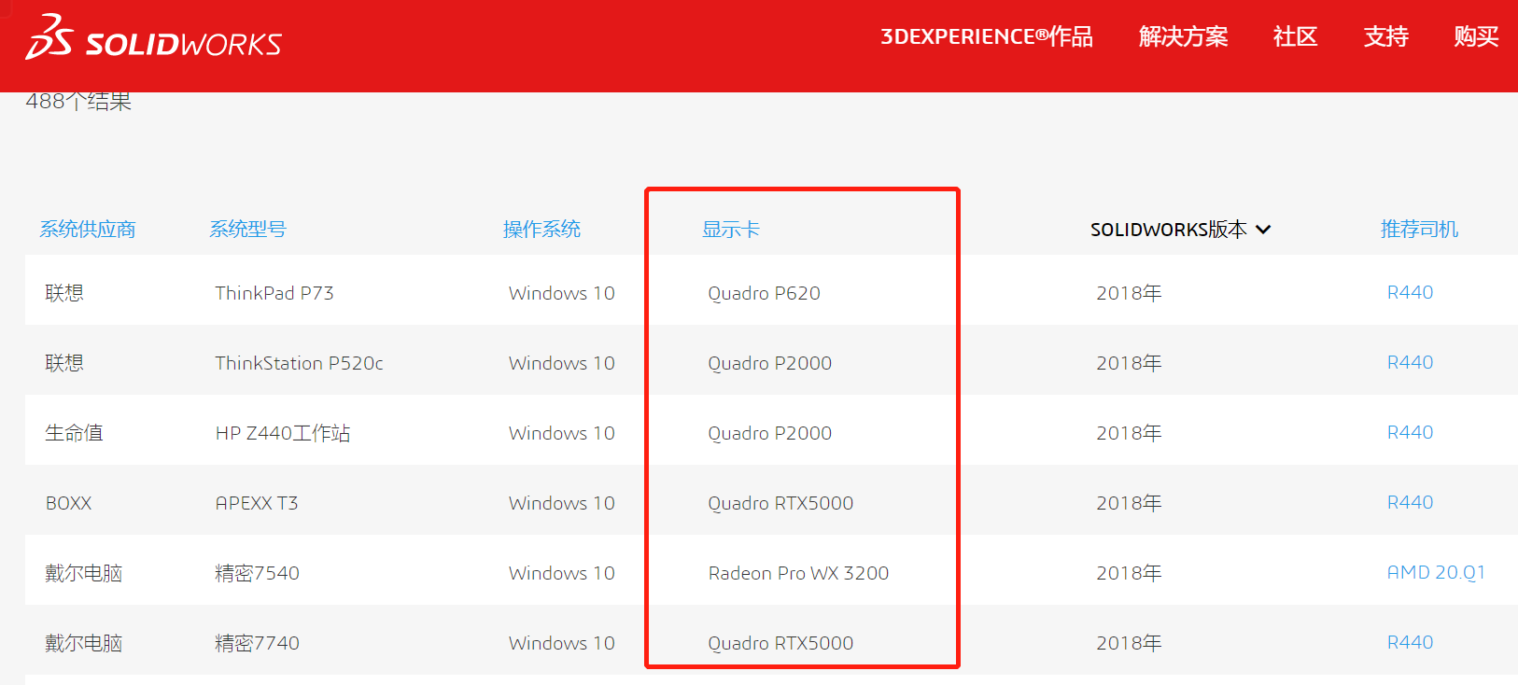Select the APEXX T3 cell
The image size is (1518, 685).
[x=257, y=503]
